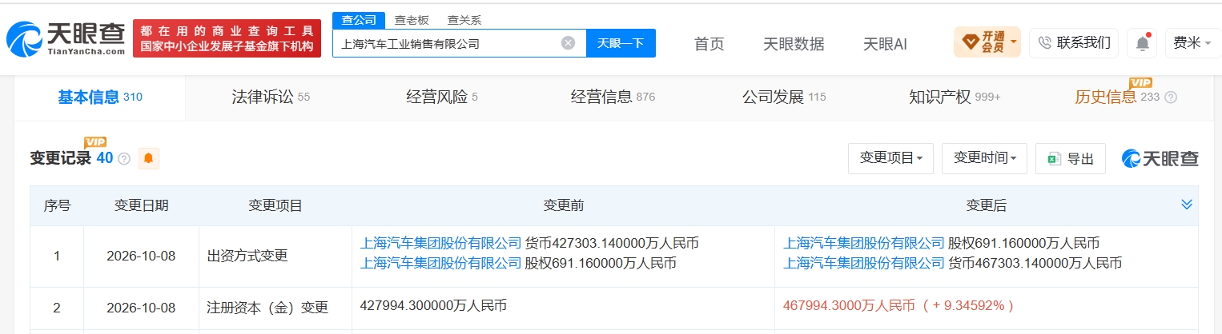1222x334 pixels.
Task: Select the 查公司 search tab
Action: click(358, 20)
